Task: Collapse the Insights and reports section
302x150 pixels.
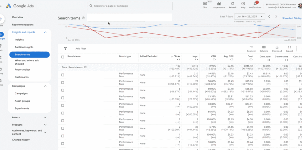Action: coord(45,32)
